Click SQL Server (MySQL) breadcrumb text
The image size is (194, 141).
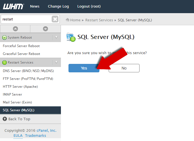pos(135,20)
